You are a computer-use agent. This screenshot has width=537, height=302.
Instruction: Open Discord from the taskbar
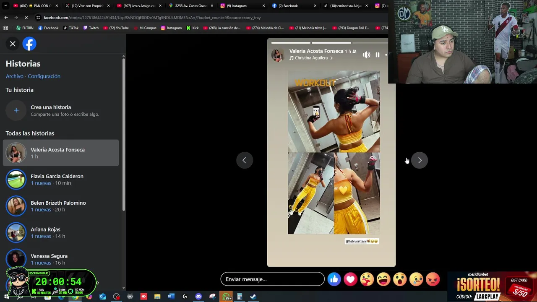[x=198, y=297]
